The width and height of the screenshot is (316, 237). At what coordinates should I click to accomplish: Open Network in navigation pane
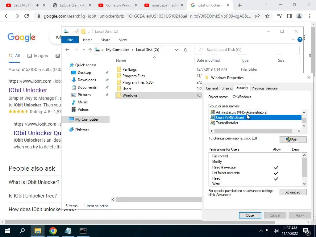pos(82,129)
